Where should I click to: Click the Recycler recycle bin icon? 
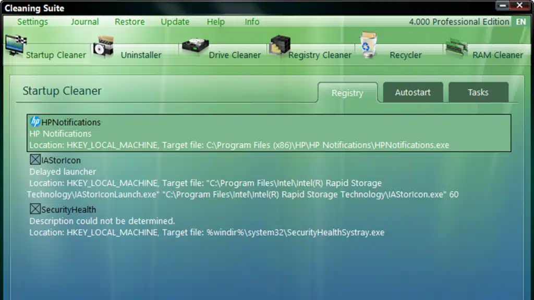369,45
